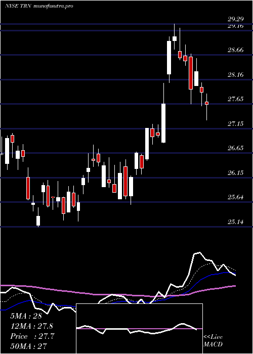Click the 5MA : 28 value
Screen dimensions: 253x354
click(x=26, y=316)
